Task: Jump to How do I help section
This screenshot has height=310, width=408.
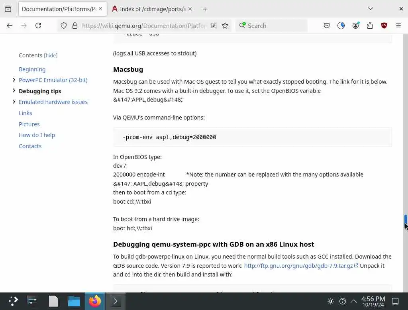Action: point(37,135)
